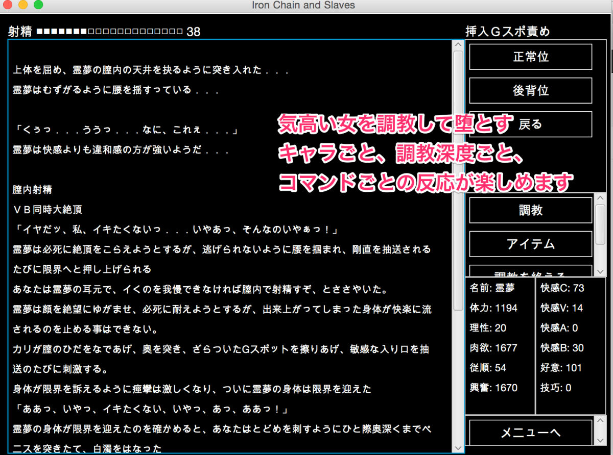613x455 pixels.
Task: Click the command list scrollbar thumb
Action: tap(601, 224)
